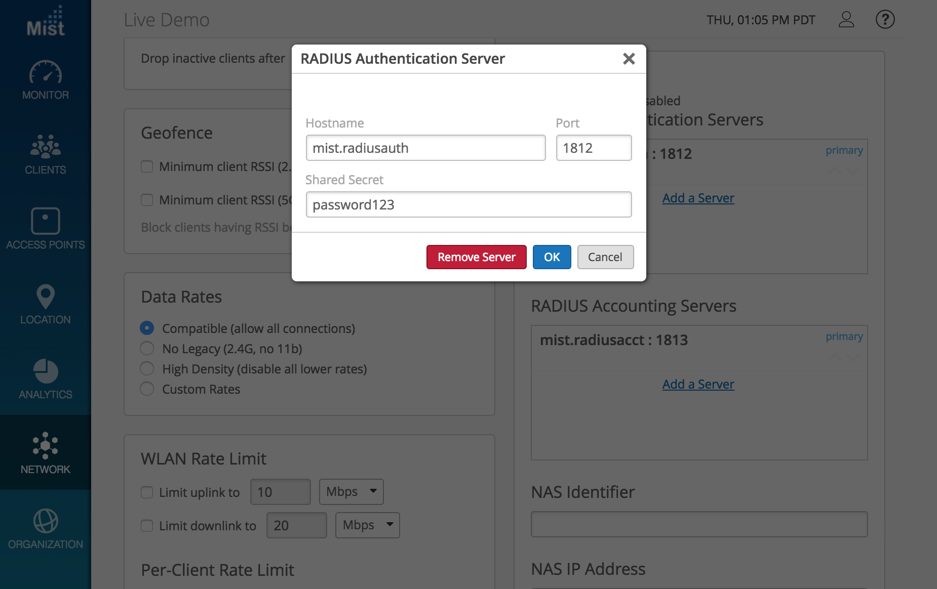The width and height of the screenshot is (937, 589).
Task: Open Organization globe icon
Action: (x=46, y=521)
